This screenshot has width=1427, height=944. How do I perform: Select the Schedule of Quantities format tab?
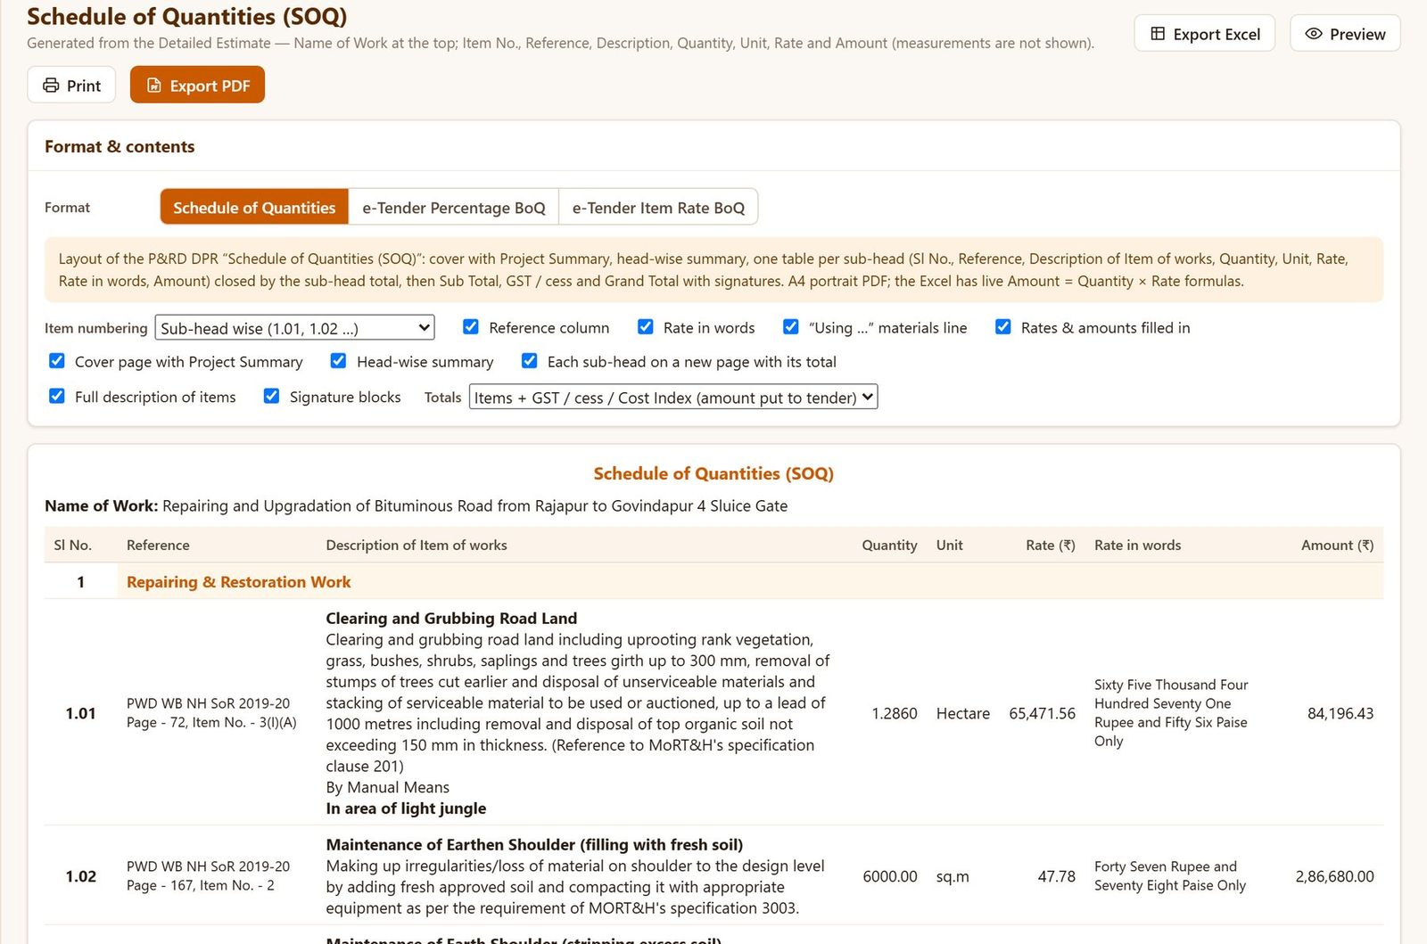click(x=254, y=208)
